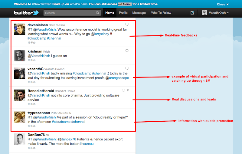The width and height of the screenshot is (242, 154).
Task: Open vasanthG profile picture
Action: tap(20, 73)
